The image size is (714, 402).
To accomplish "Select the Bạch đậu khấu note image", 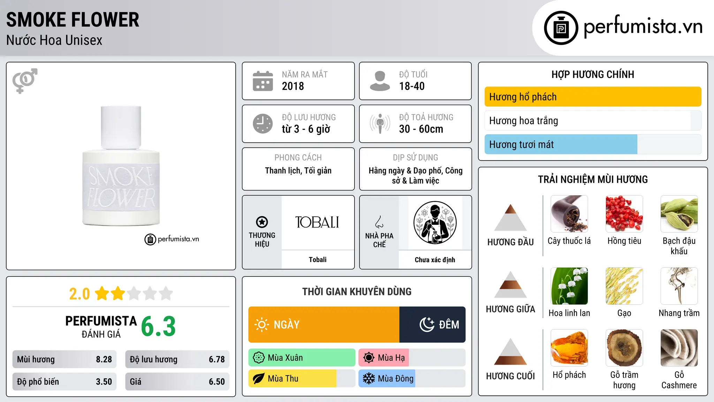I will (x=679, y=214).
